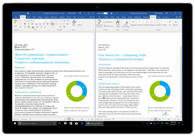Screen dimensions: 195x137
Task: Save the left document using the Save icon
Action: 28,13
